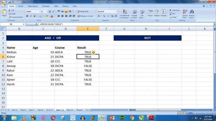
Task: Select the Sheet1 tab
Action: tap(80, 110)
